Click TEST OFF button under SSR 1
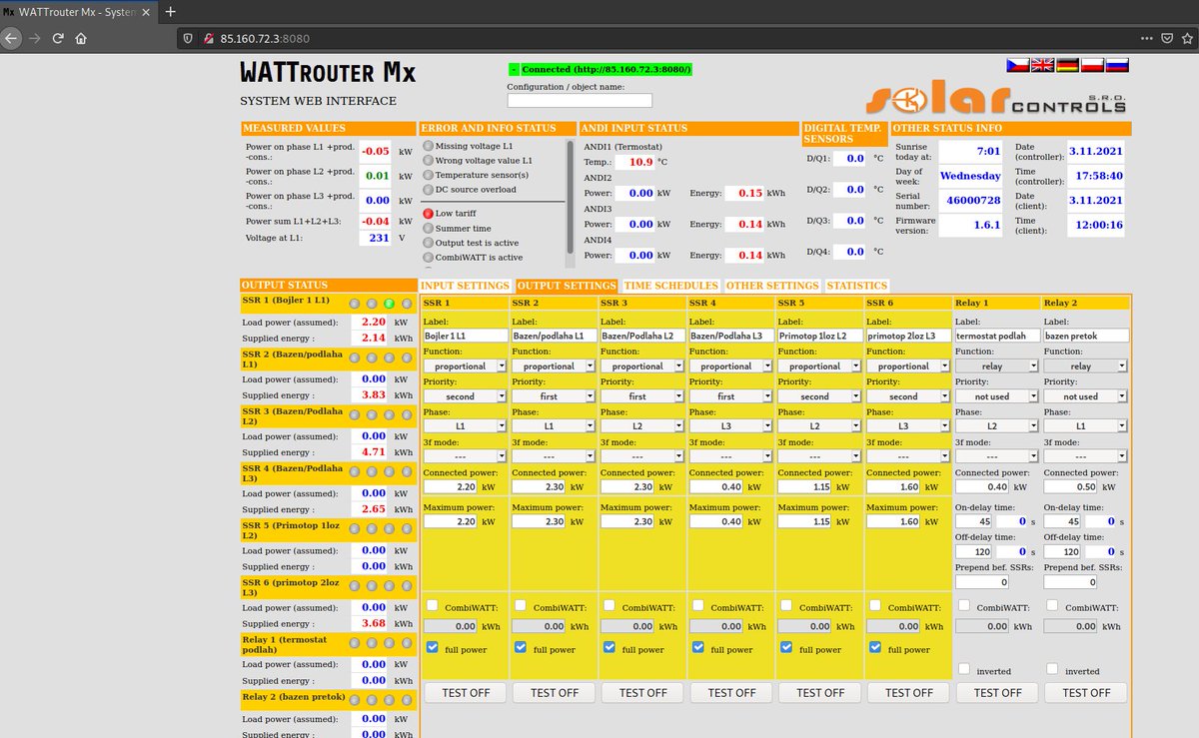Screen dimensions: 1199x738 466,692
